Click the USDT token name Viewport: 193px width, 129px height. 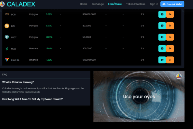click(x=14, y=37)
